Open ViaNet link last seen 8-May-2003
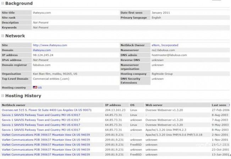231x159 pixels. 46,130
